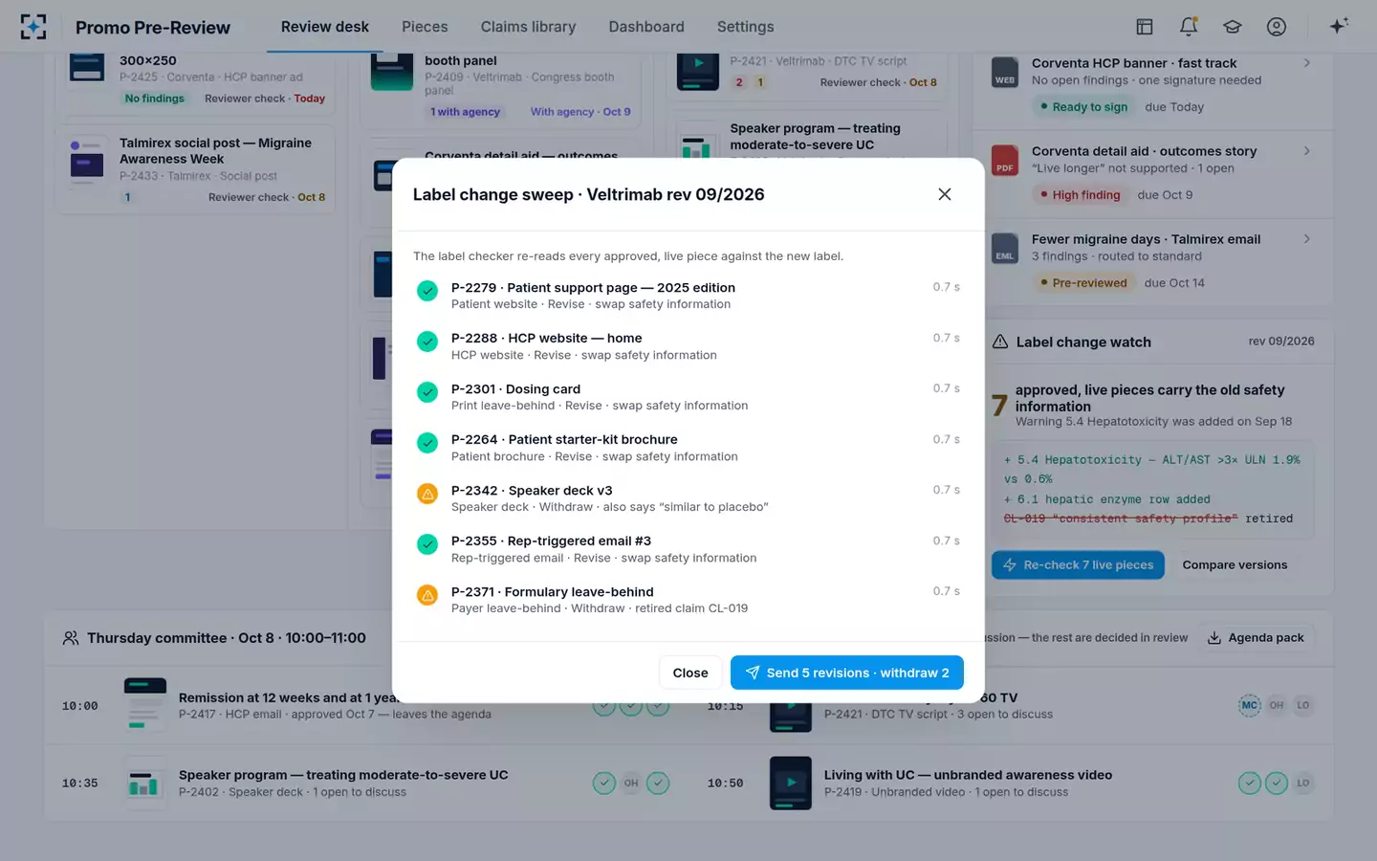Open the Living with UC video thumbnail

point(791,784)
